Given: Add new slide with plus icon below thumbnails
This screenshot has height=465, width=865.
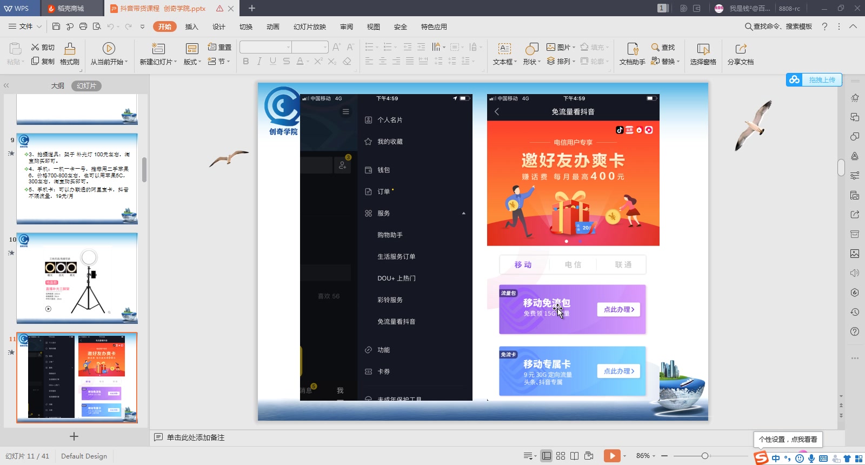Looking at the screenshot, I should 74,436.
